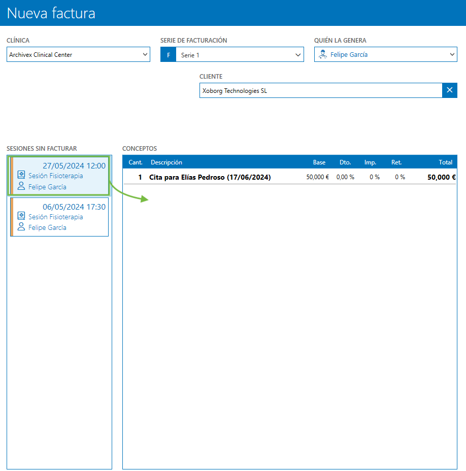This screenshot has height=471, width=466.
Task: Open the Quién la genera dropdown arrow
Action: [x=452, y=55]
